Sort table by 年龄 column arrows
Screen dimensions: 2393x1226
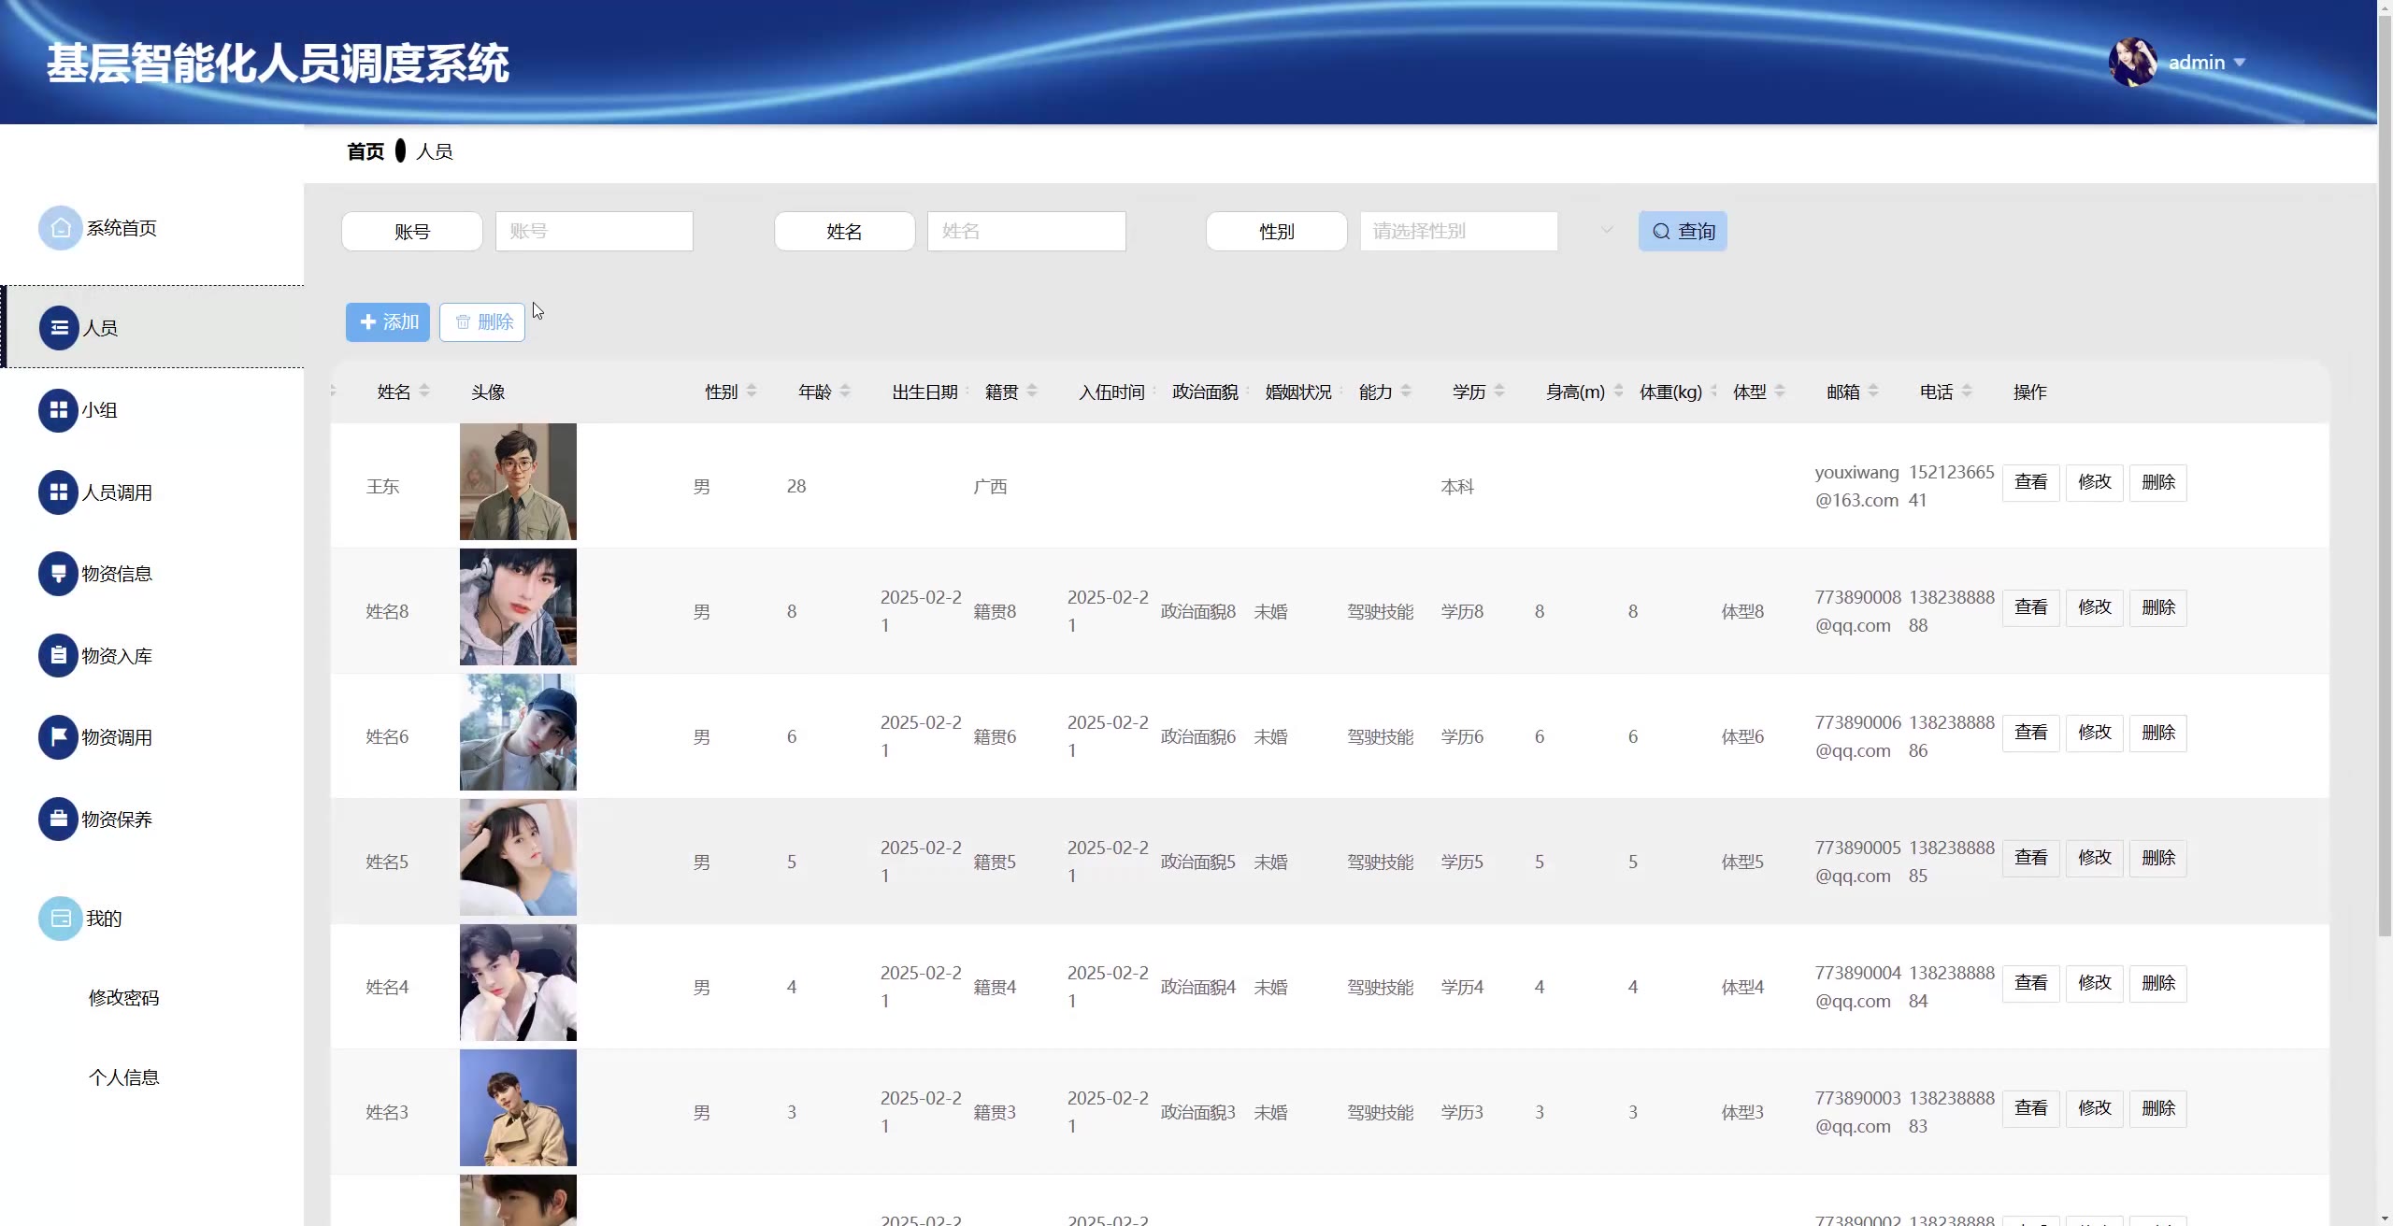tap(845, 392)
